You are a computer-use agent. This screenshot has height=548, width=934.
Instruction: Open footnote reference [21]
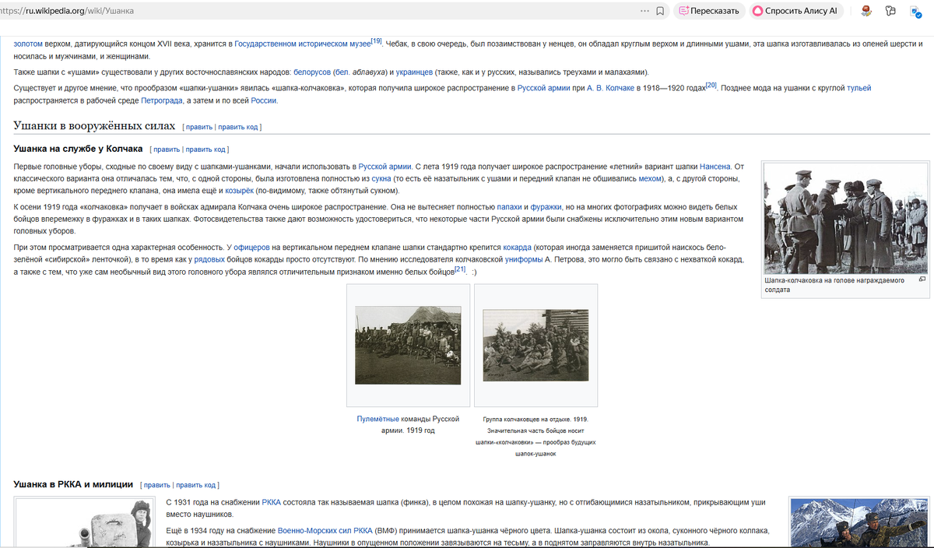tap(459, 269)
